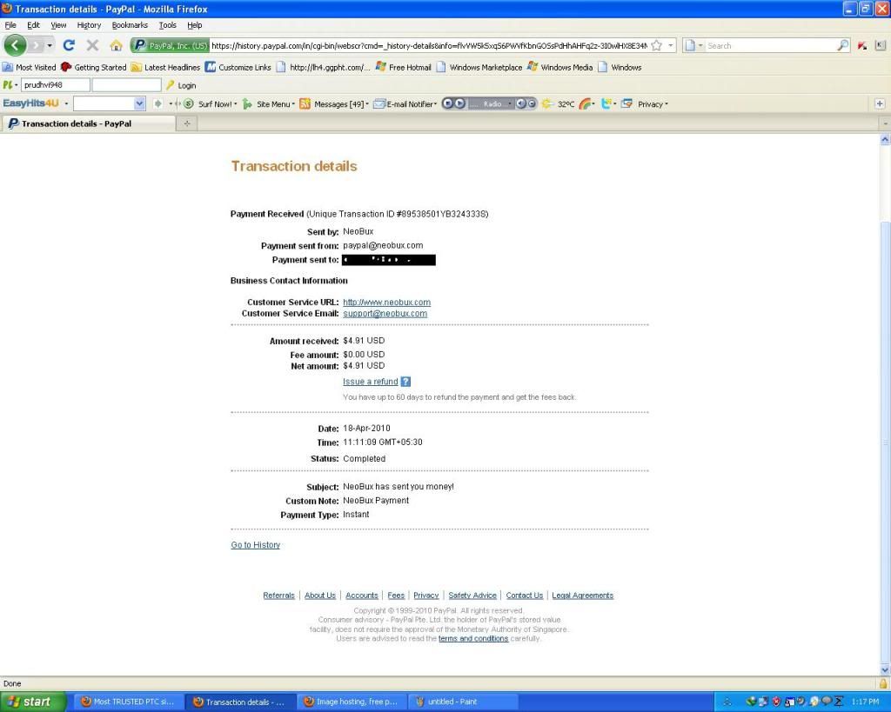Open the Site Menu toolbar button

[268, 104]
